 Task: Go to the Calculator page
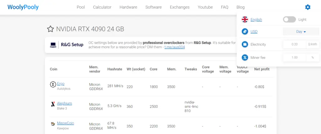point(102,8)
